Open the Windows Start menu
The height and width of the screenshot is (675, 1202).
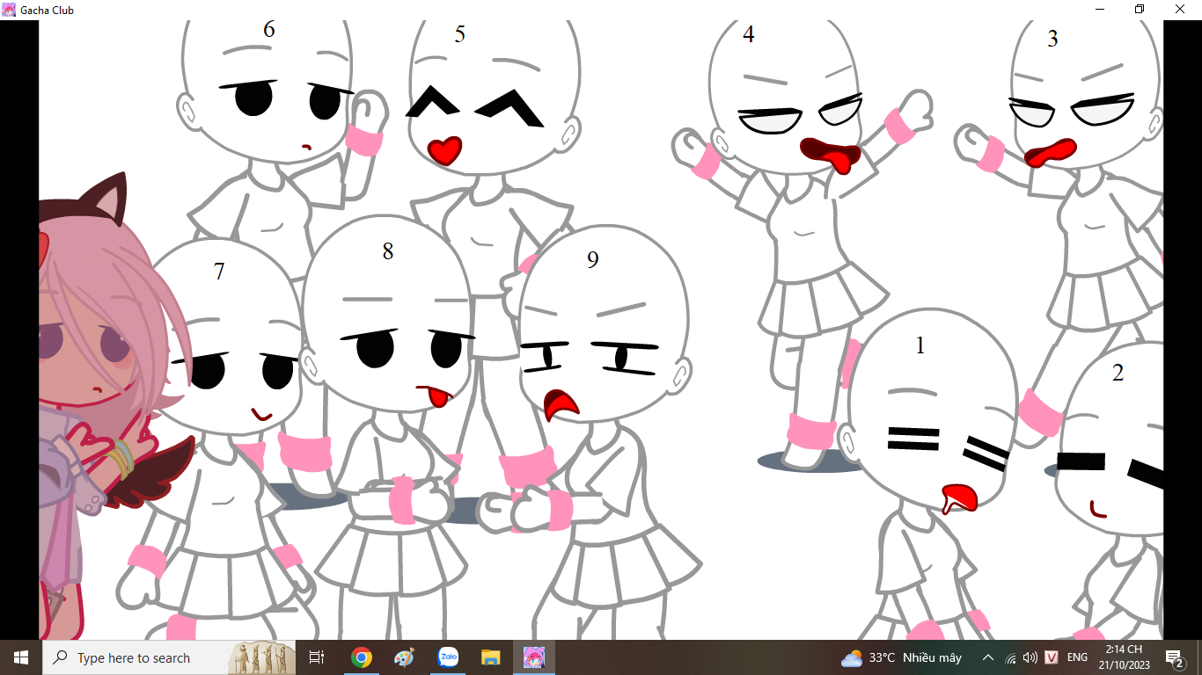coord(20,657)
